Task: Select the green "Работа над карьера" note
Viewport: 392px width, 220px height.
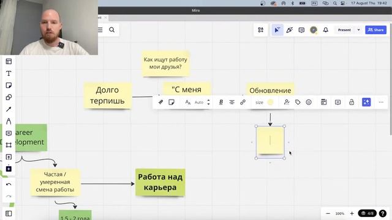Action: pyautogui.click(x=160, y=182)
